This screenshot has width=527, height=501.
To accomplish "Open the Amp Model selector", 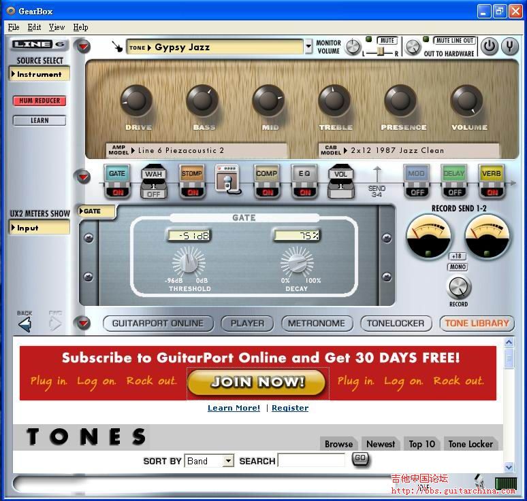I will (196, 150).
